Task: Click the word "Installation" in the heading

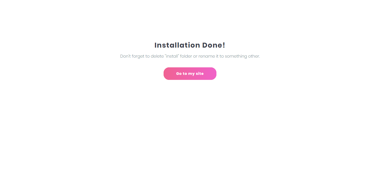Action: 177,45
